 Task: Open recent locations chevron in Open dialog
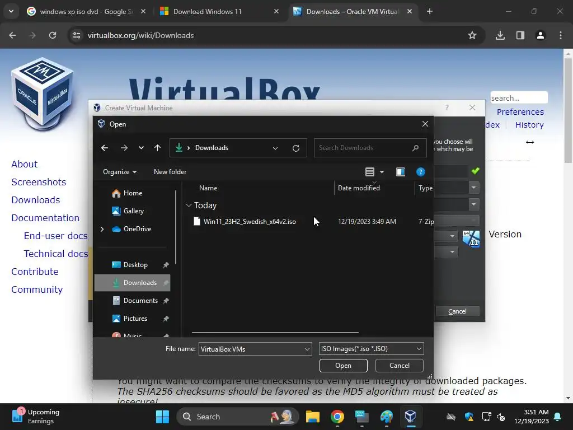(141, 148)
